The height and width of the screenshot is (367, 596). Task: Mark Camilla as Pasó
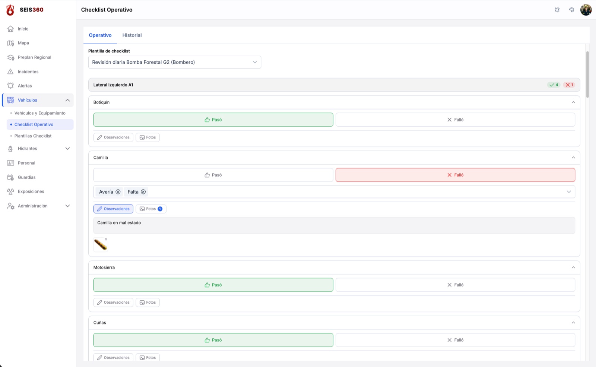click(213, 175)
